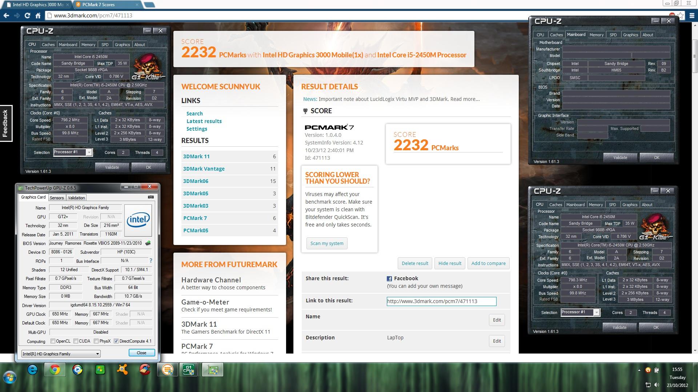This screenshot has height=392, width=698.
Task: Toggle the DirectCompute 4.1 checkbox
Action: [116, 341]
